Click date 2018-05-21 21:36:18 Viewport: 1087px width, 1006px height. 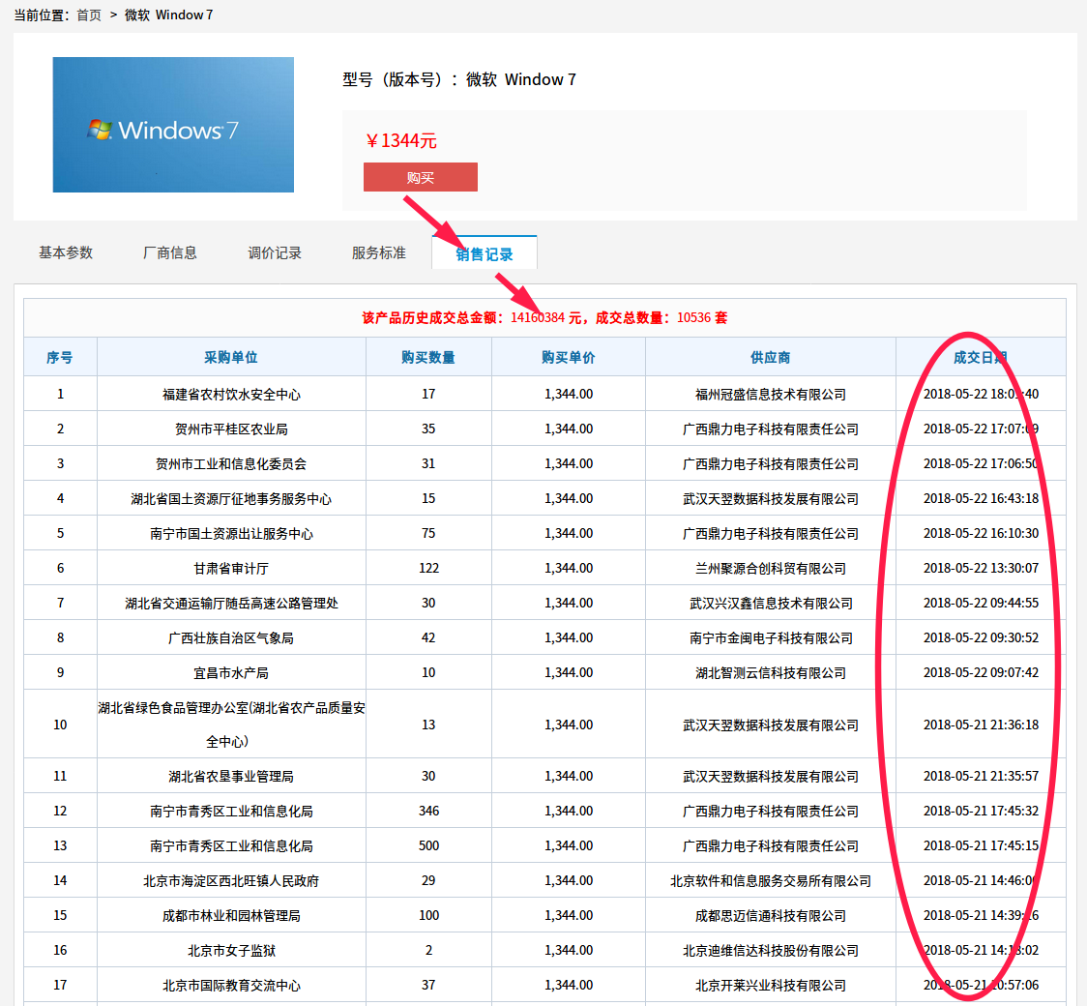(x=981, y=725)
